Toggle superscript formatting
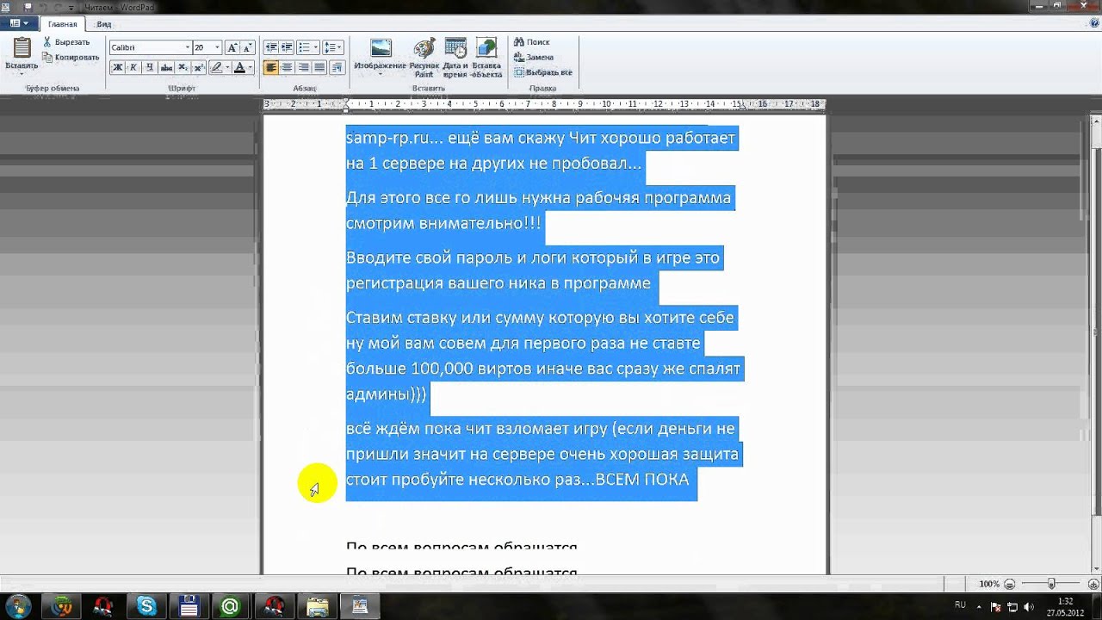 coord(199,67)
